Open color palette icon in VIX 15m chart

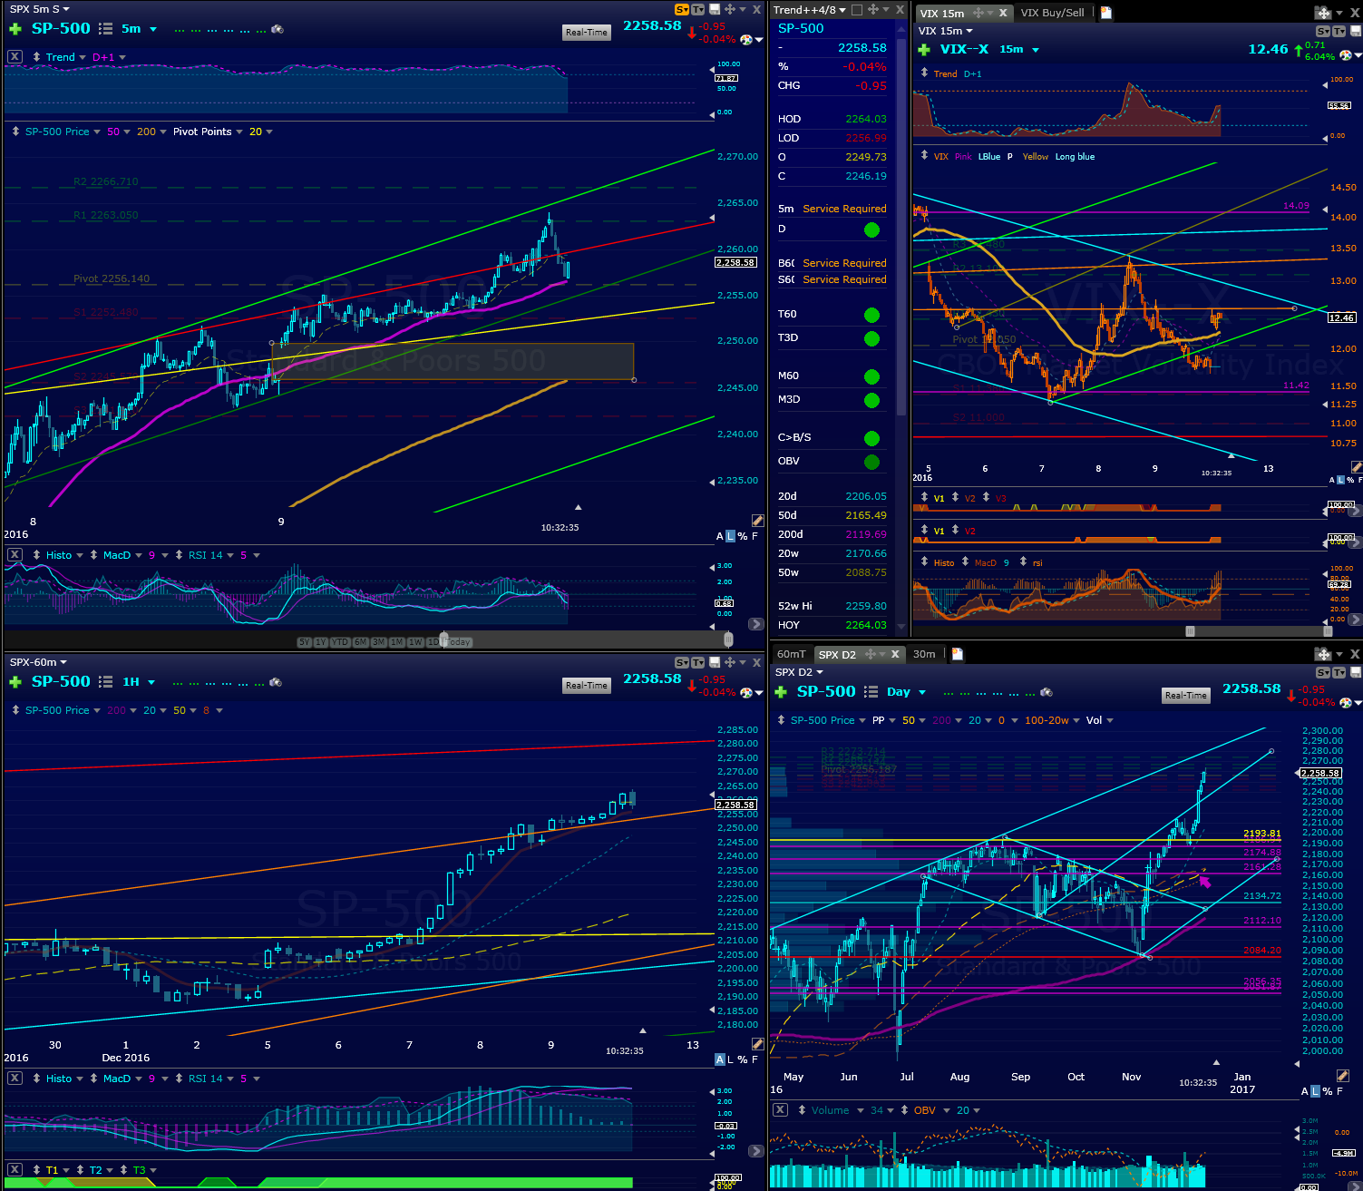[1346, 55]
